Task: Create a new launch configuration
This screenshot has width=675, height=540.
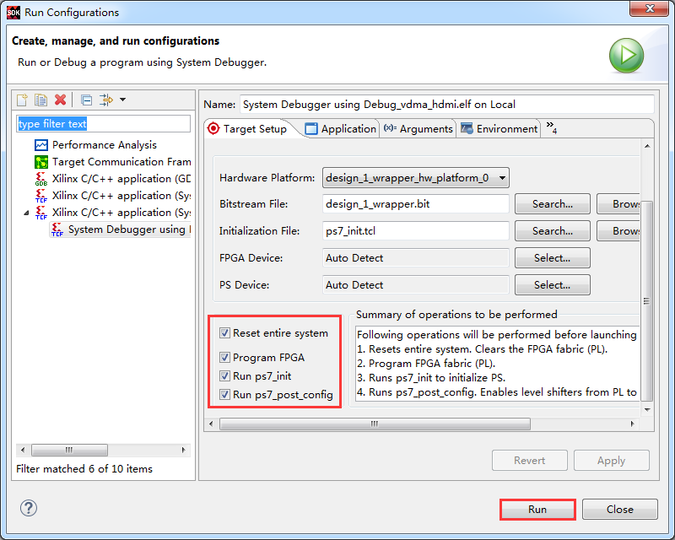Action: click(x=22, y=100)
